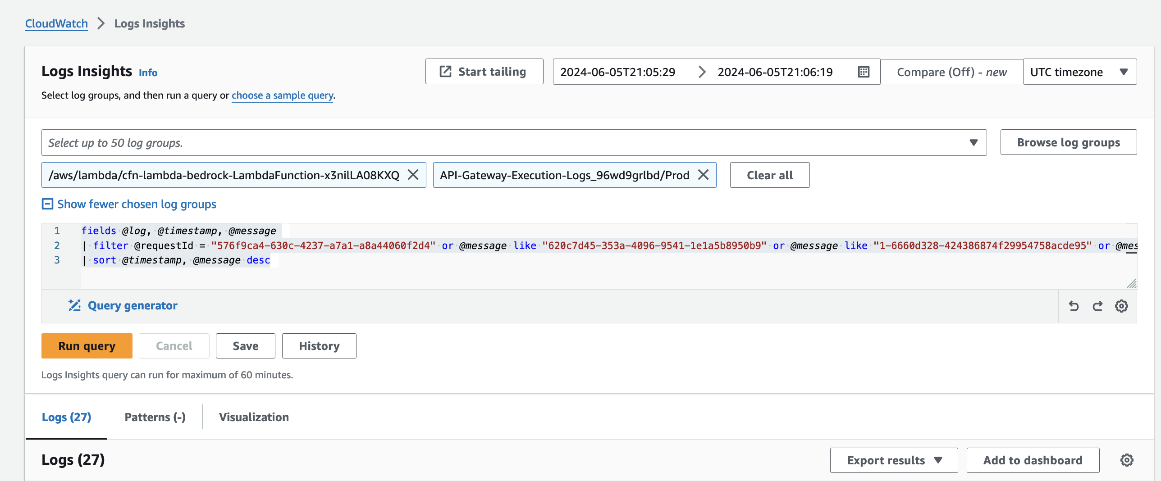Open the query History
This screenshot has height=481, width=1161.
319,346
